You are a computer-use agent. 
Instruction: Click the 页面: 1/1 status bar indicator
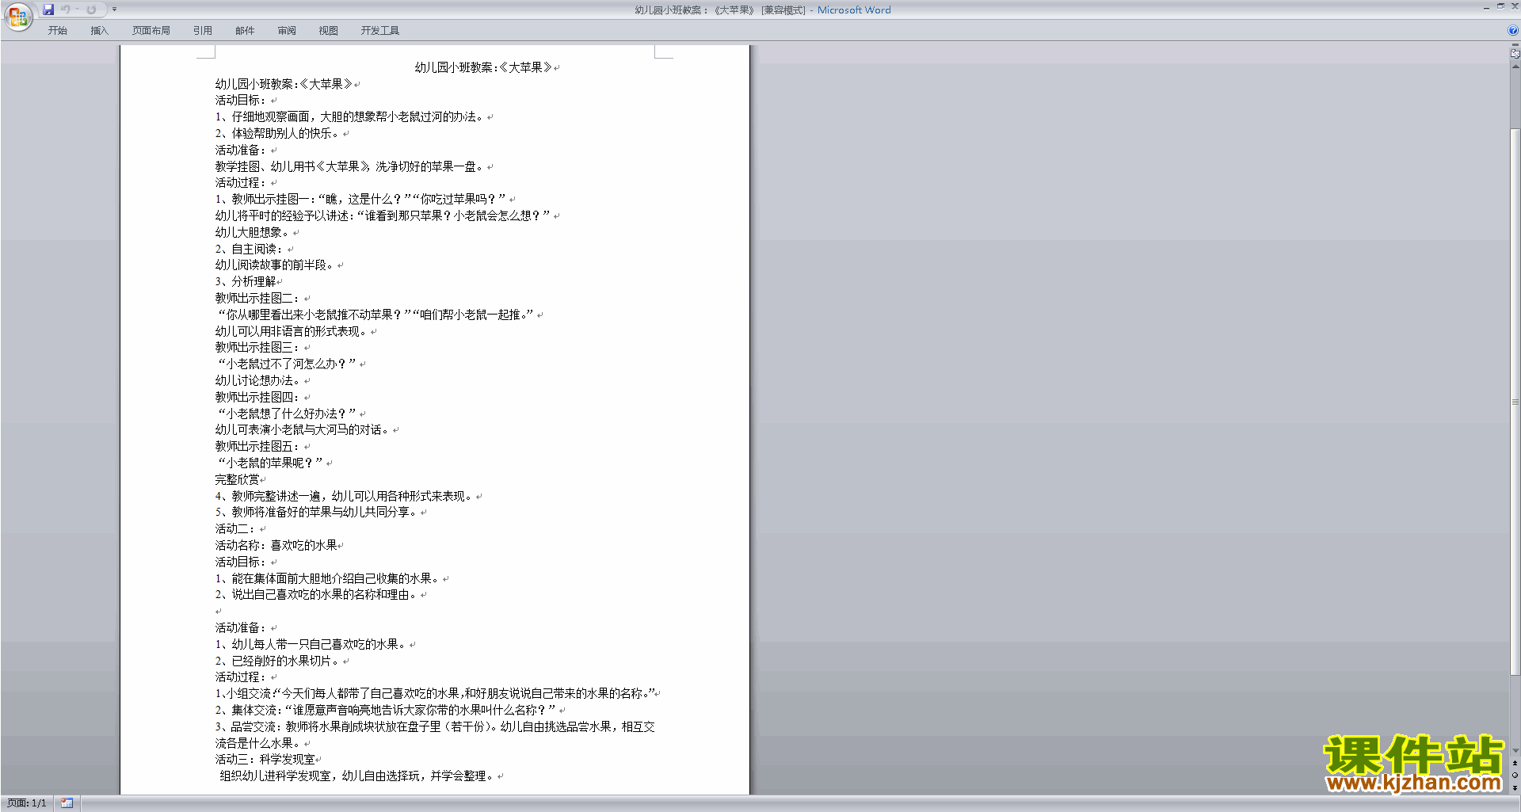click(x=27, y=803)
